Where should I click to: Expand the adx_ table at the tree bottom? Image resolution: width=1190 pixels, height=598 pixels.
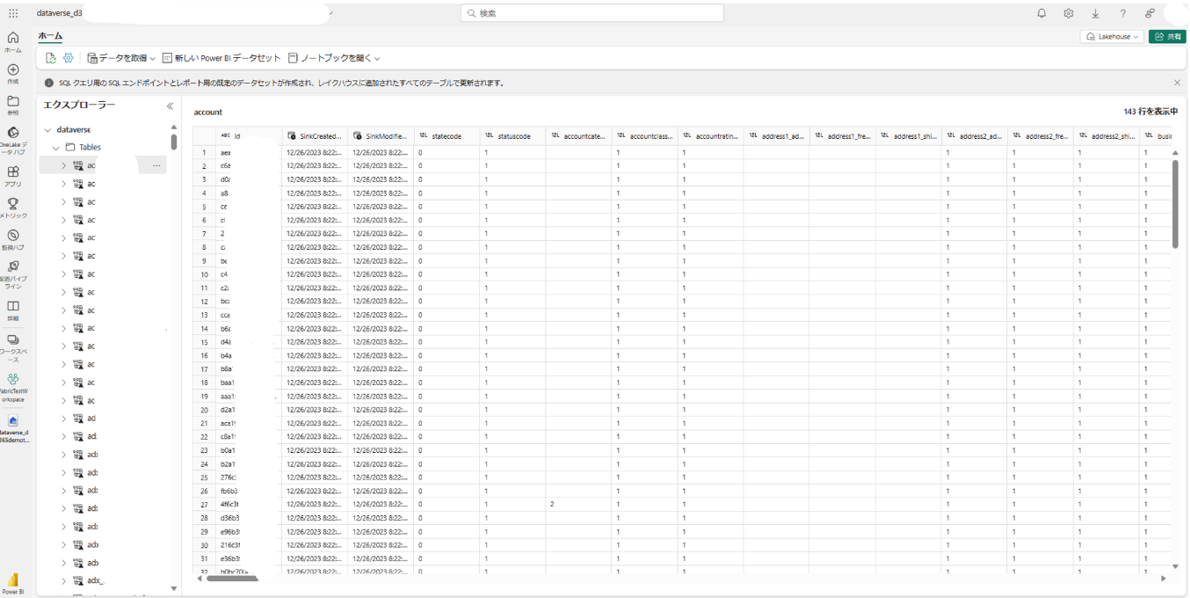coord(63,580)
